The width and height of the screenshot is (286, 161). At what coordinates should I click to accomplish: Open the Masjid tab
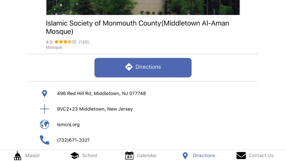point(32,156)
